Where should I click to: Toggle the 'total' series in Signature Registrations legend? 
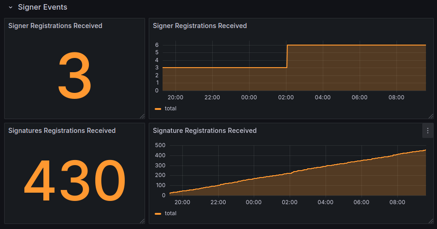coord(170,213)
